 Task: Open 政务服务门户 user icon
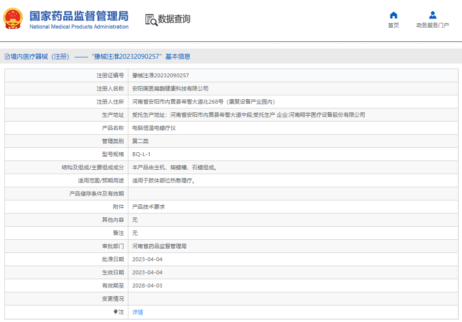coord(432,15)
